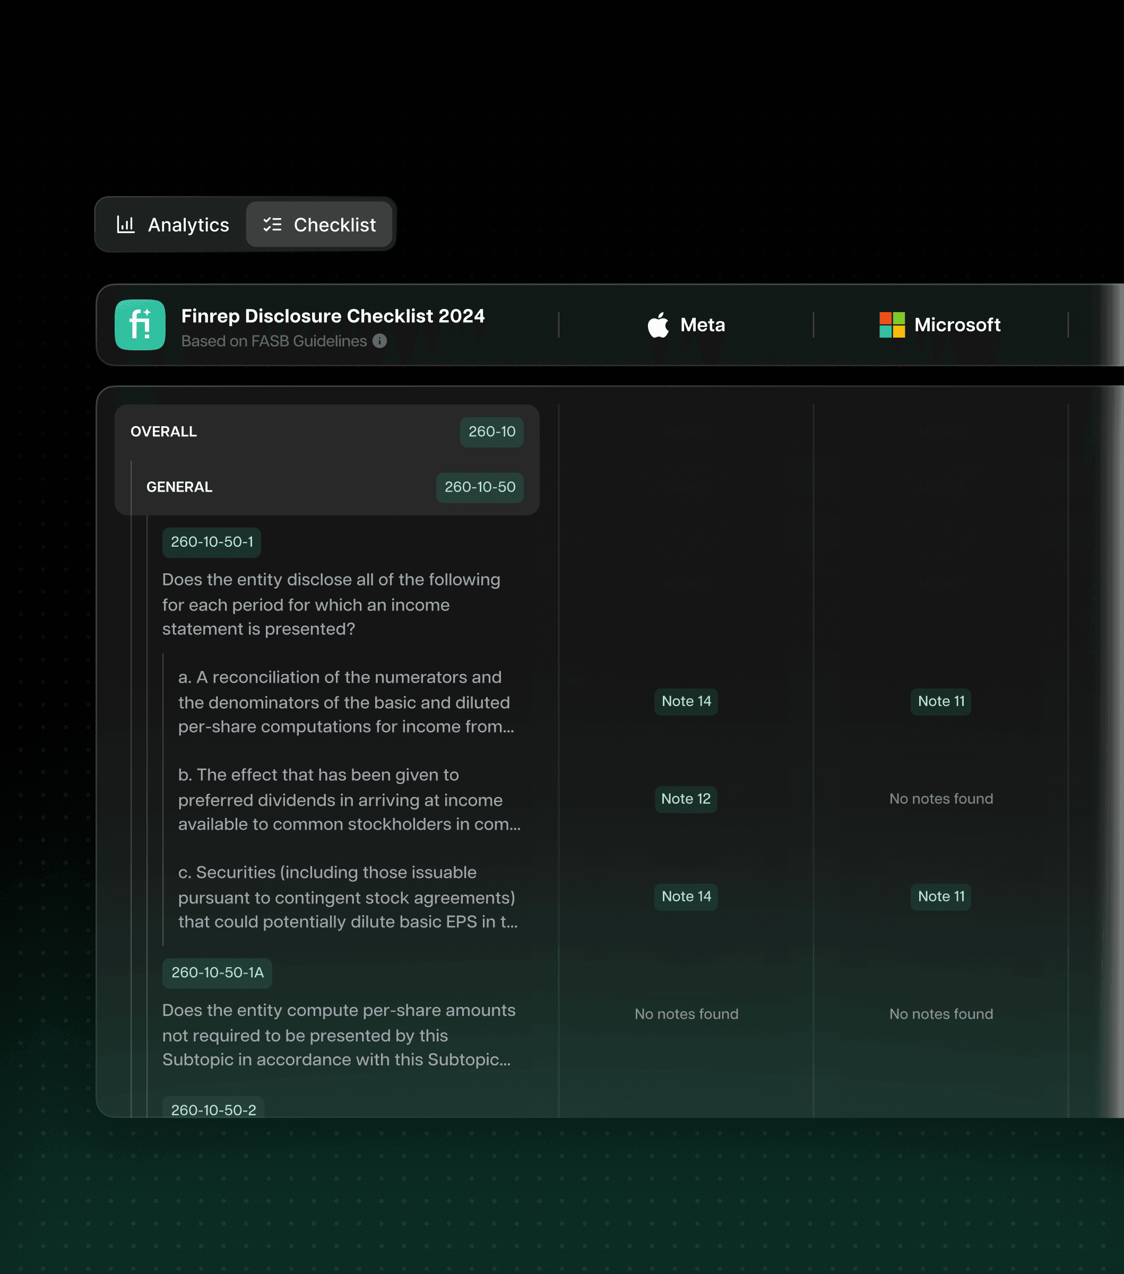Select the 260-10-50 badge in the GENERAL row
1124x1274 pixels.
479,487
